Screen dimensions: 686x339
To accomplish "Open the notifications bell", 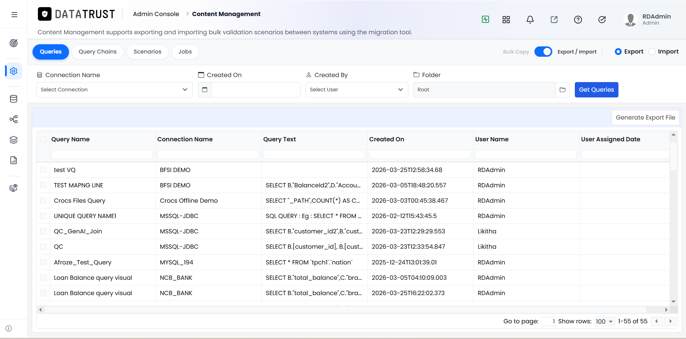I will (530, 20).
